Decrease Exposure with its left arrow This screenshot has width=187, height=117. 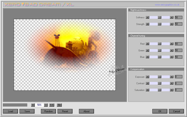pos(147,77)
